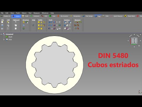The height and width of the screenshot is (107, 142).
Task: Create a tube solid
Action: pos(41,29)
